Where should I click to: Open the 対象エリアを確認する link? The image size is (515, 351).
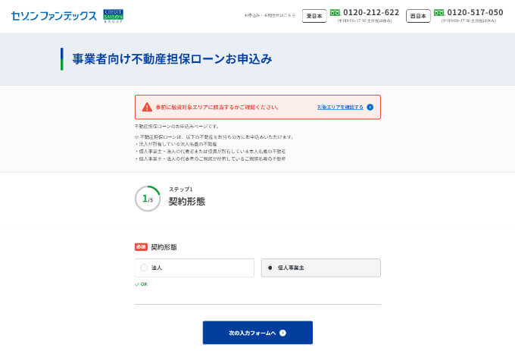(x=340, y=107)
